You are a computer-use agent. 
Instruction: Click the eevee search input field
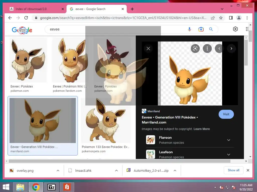[115, 29]
